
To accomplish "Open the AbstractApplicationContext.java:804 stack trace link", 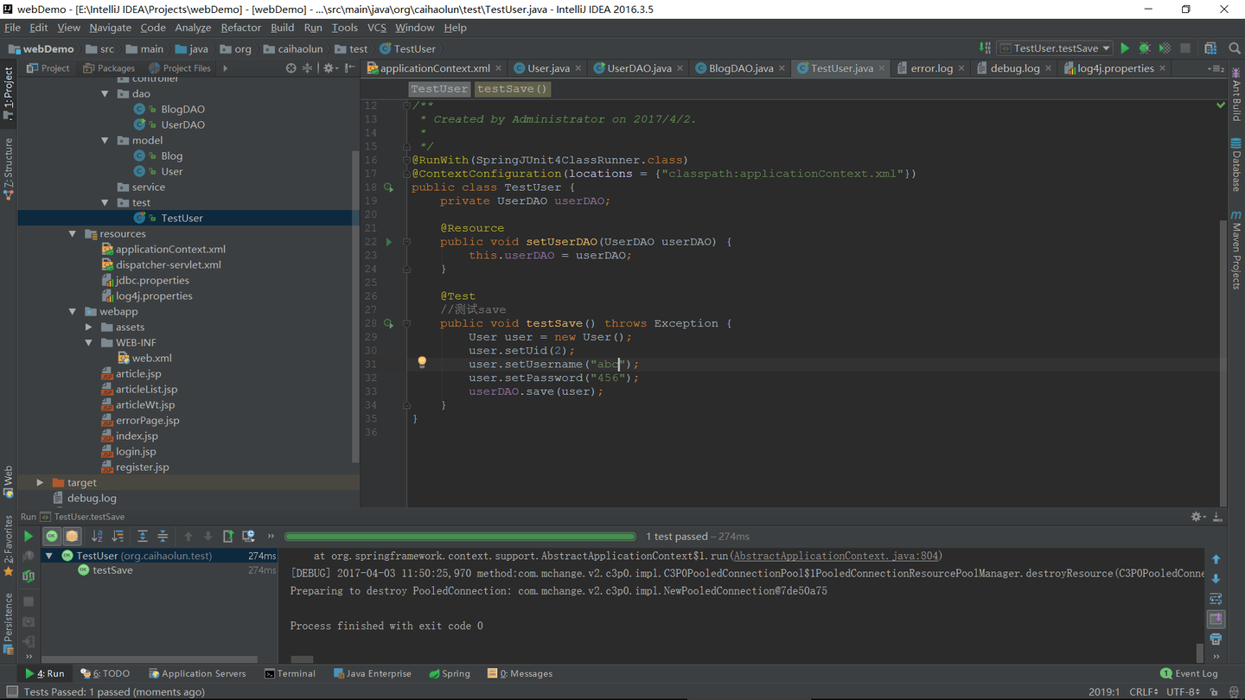I will 835,557.
